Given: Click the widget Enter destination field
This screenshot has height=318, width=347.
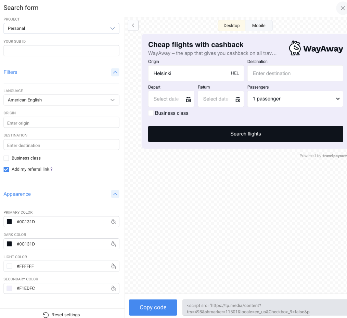Looking at the screenshot, I should [295, 74].
